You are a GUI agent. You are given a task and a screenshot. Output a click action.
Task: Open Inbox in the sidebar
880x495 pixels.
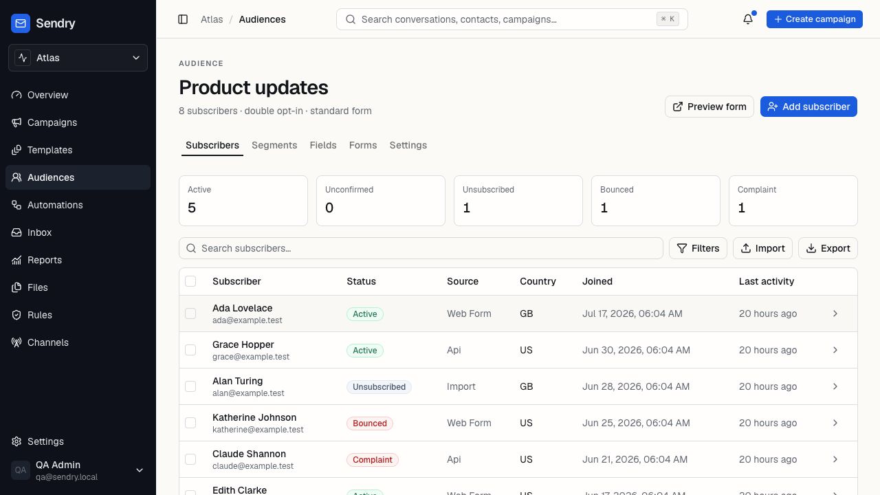pos(78,232)
